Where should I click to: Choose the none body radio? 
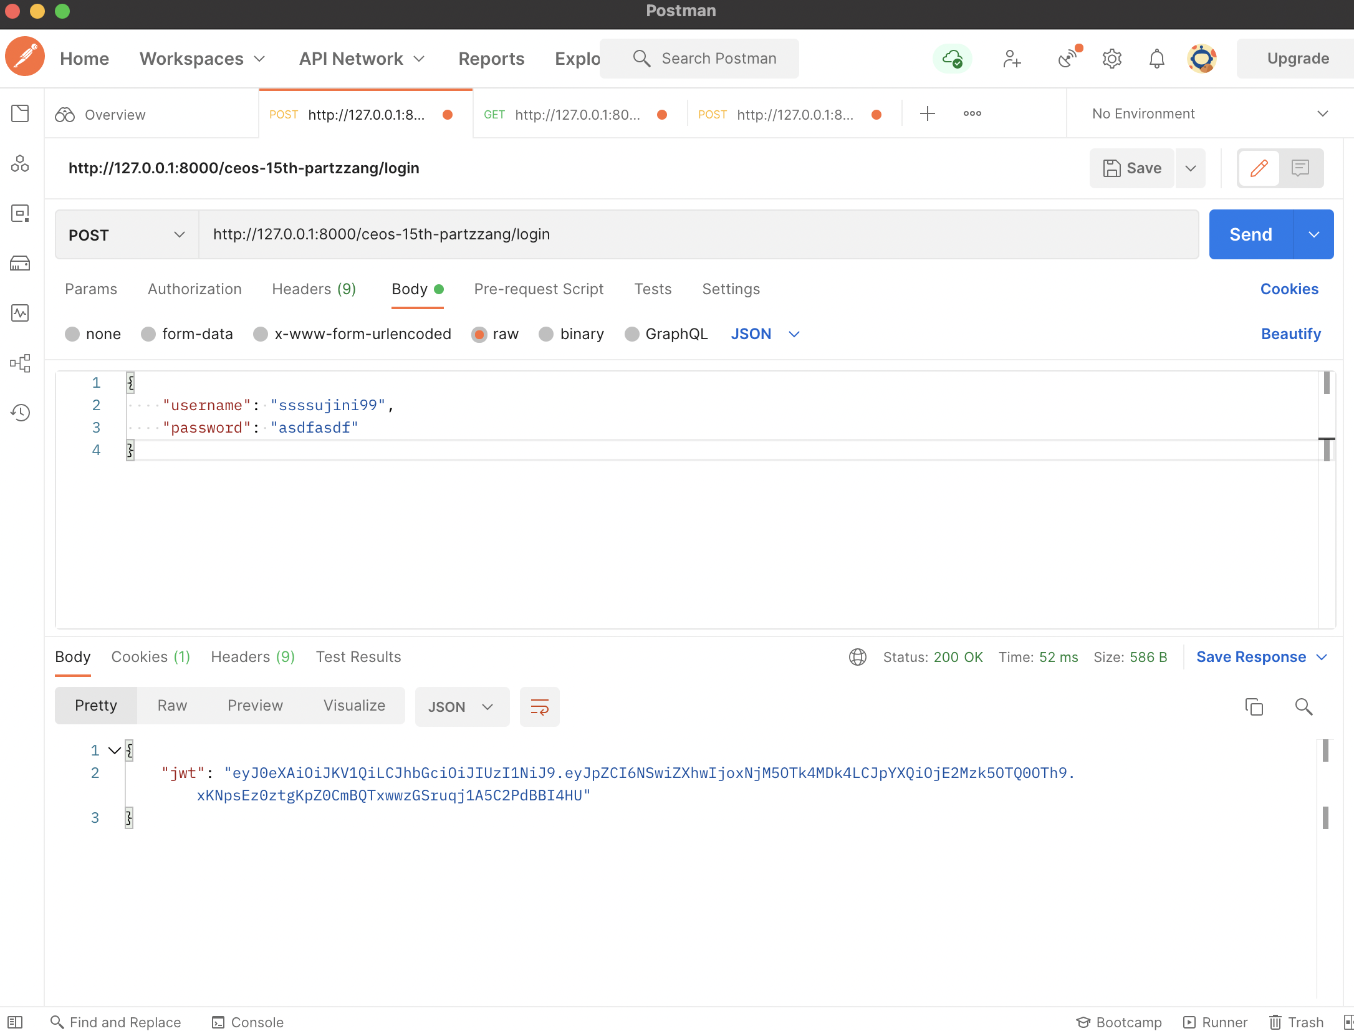72,334
